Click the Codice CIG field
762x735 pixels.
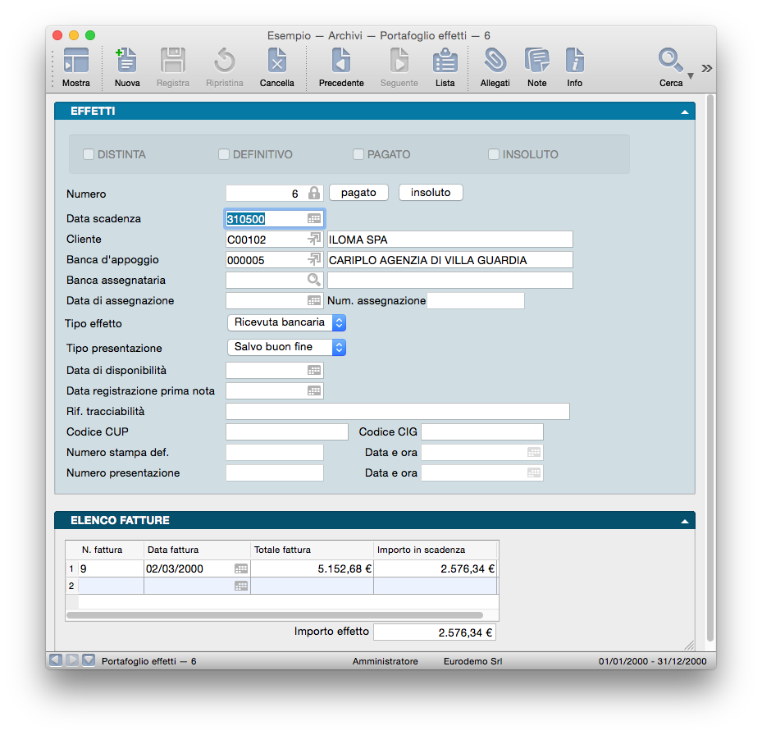482,431
